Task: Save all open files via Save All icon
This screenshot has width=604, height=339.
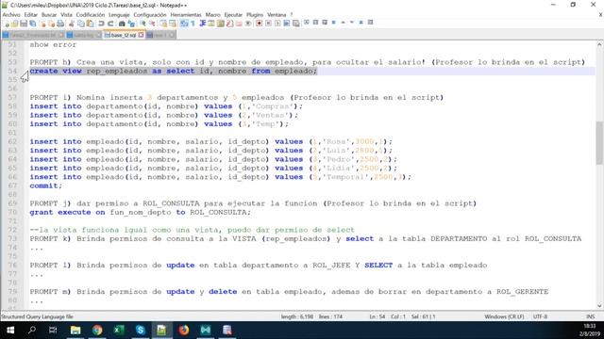Action: [x=33, y=24]
